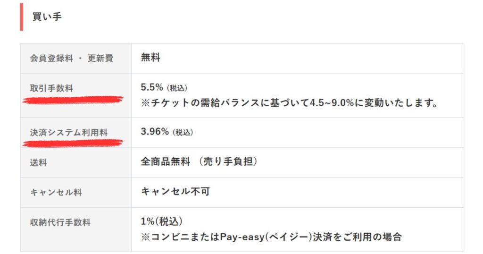The image size is (483, 254).
Task: Click the 1%(税込) collection fee value
Action: pos(162,221)
